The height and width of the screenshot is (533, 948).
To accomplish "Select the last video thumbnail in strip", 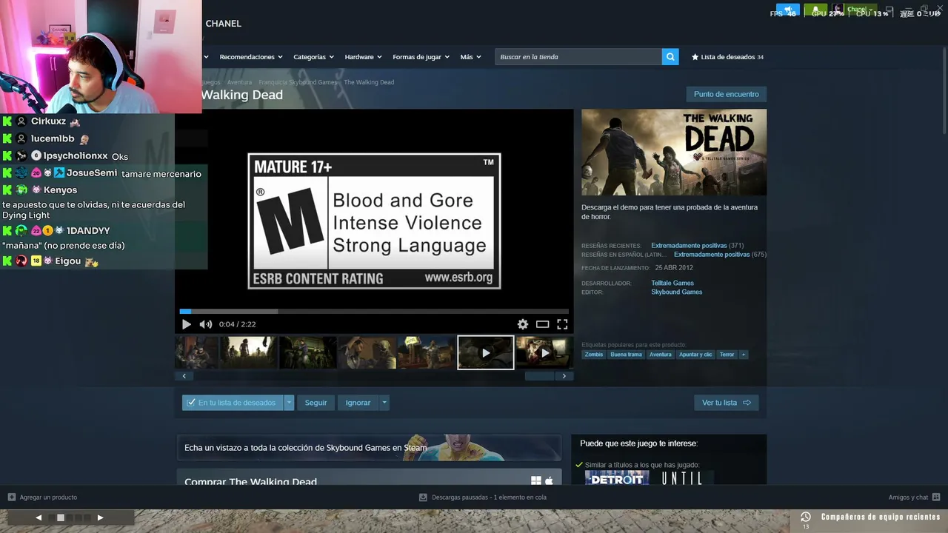I will [x=544, y=352].
